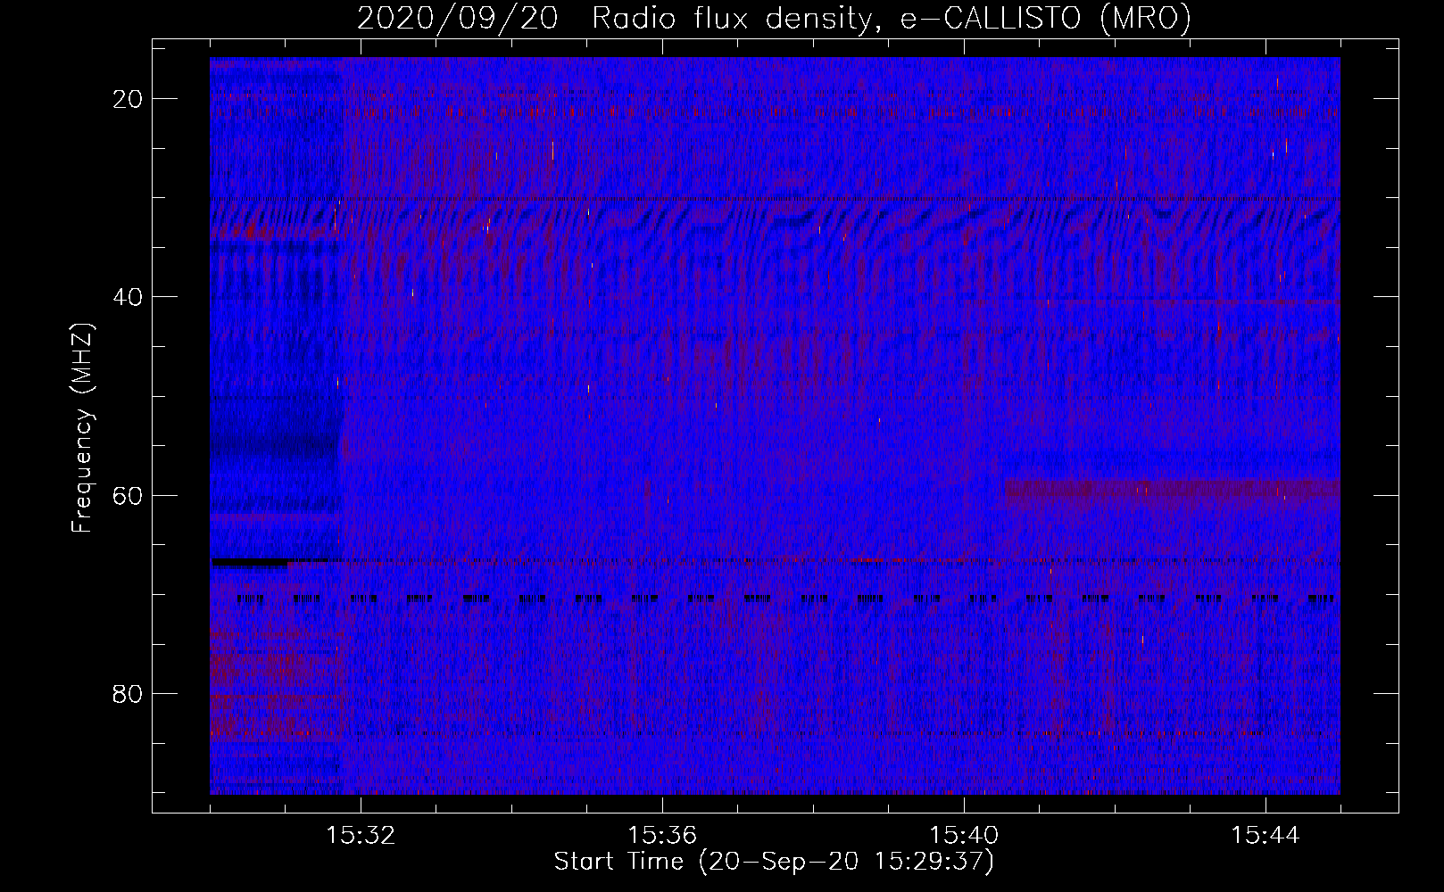Click the 60 MHz frequency tick label
The width and height of the screenshot is (1444, 892).
129,495
